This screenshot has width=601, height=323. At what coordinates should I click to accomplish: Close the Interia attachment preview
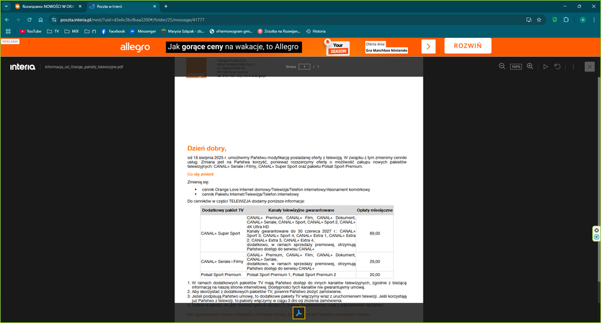tap(590, 67)
